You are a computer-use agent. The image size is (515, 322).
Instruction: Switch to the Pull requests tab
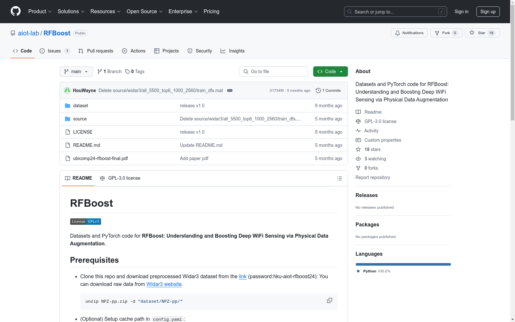[96, 51]
